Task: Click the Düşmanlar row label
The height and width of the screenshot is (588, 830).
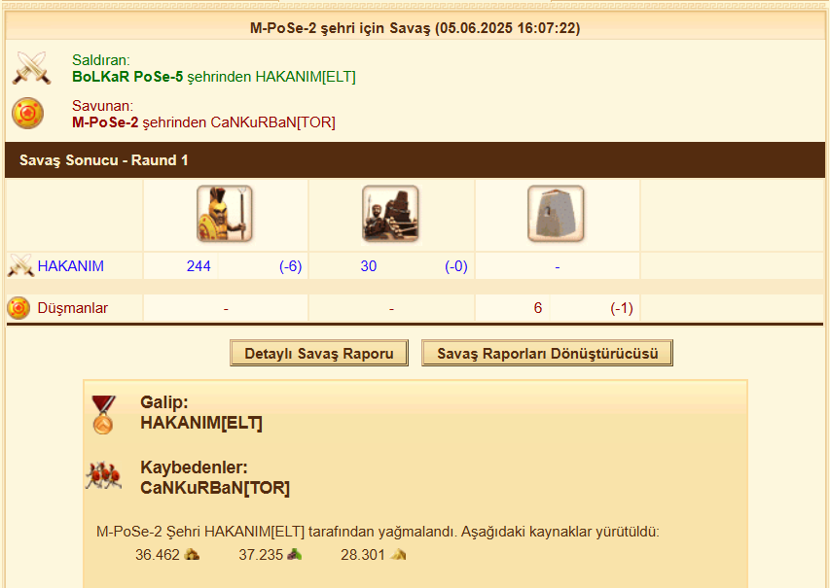Action: (x=73, y=308)
